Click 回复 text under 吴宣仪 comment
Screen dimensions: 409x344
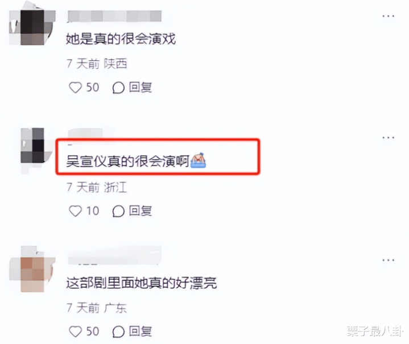tap(141, 210)
